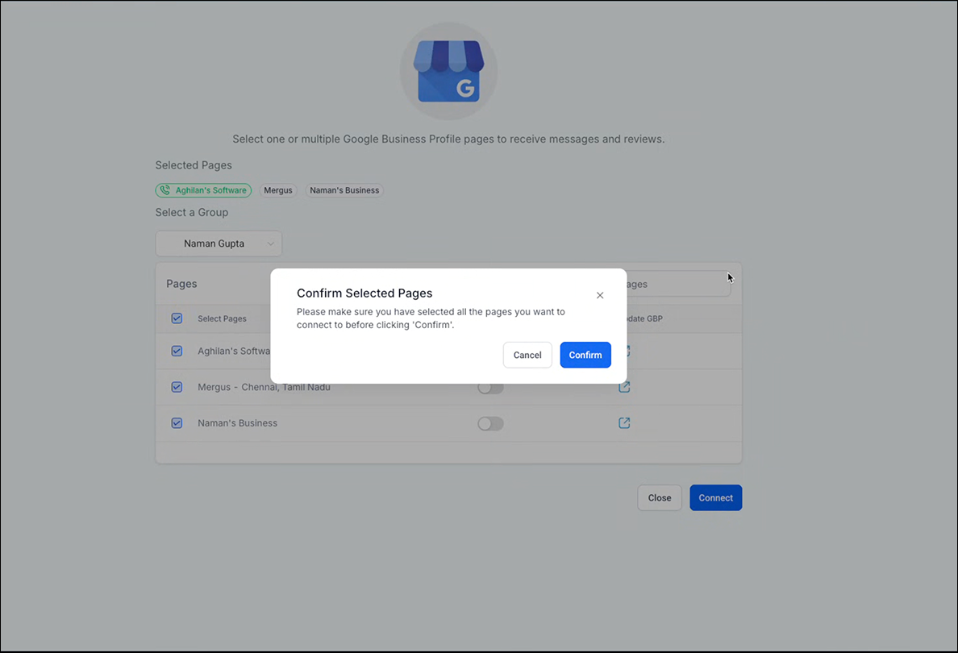The height and width of the screenshot is (653, 958).
Task: Click the 'Selected Pages' label
Action: tap(194, 165)
